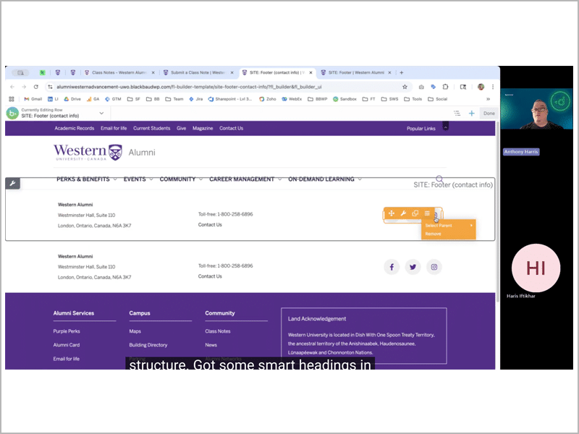Expand the Career Management menu
Viewport: 579px width, 434px height.
[245, 179]
